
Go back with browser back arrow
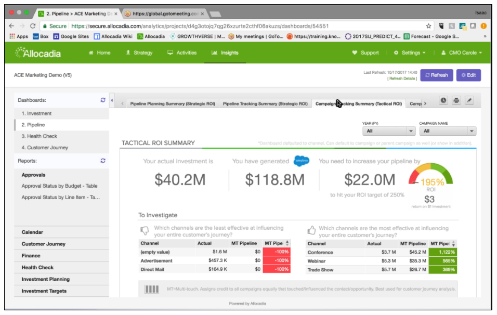pyautogui.click(x=11, y=26)
